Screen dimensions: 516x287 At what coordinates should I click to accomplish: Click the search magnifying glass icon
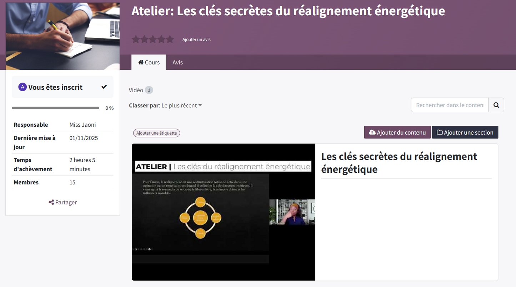[496, 105]
